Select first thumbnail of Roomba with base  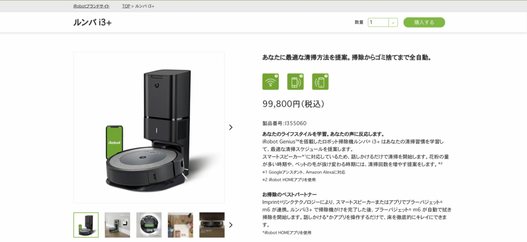pos(86,225)
